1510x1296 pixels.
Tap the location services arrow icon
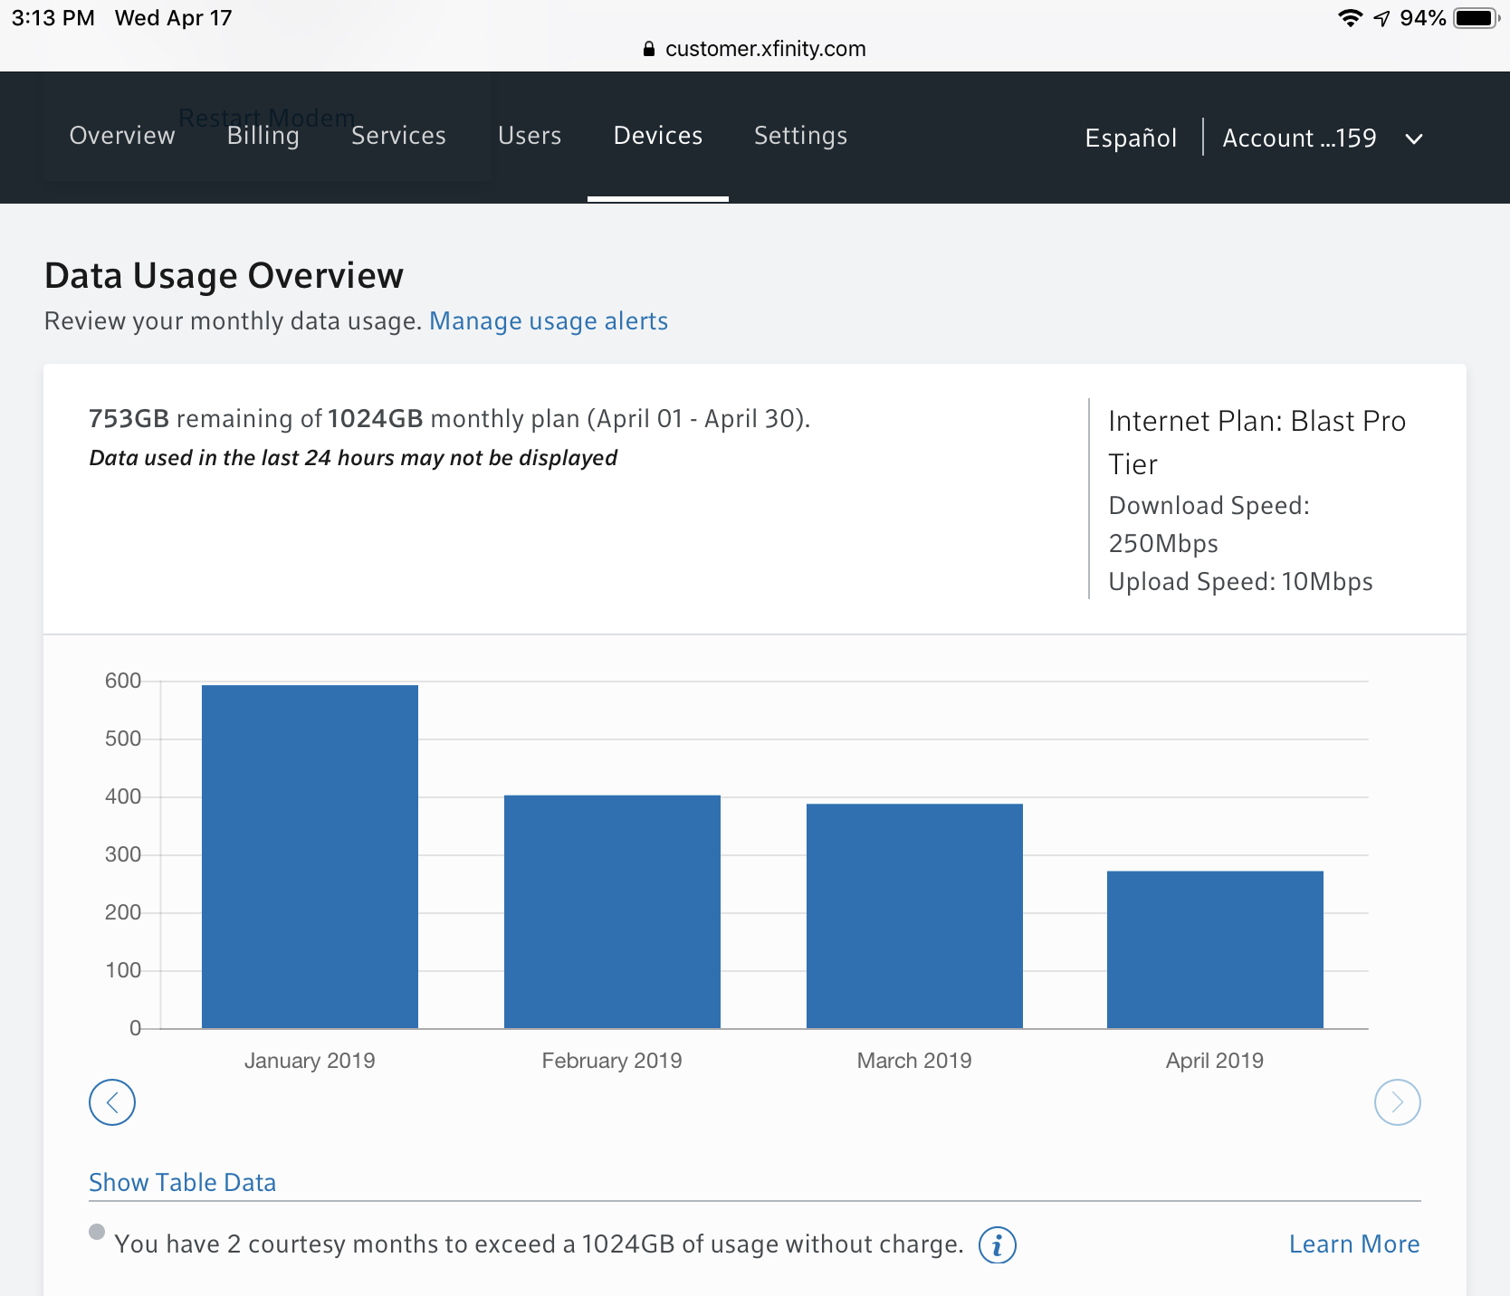click(x=1381, y=18)
